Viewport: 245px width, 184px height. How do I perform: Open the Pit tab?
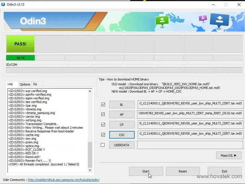[36, 84]
